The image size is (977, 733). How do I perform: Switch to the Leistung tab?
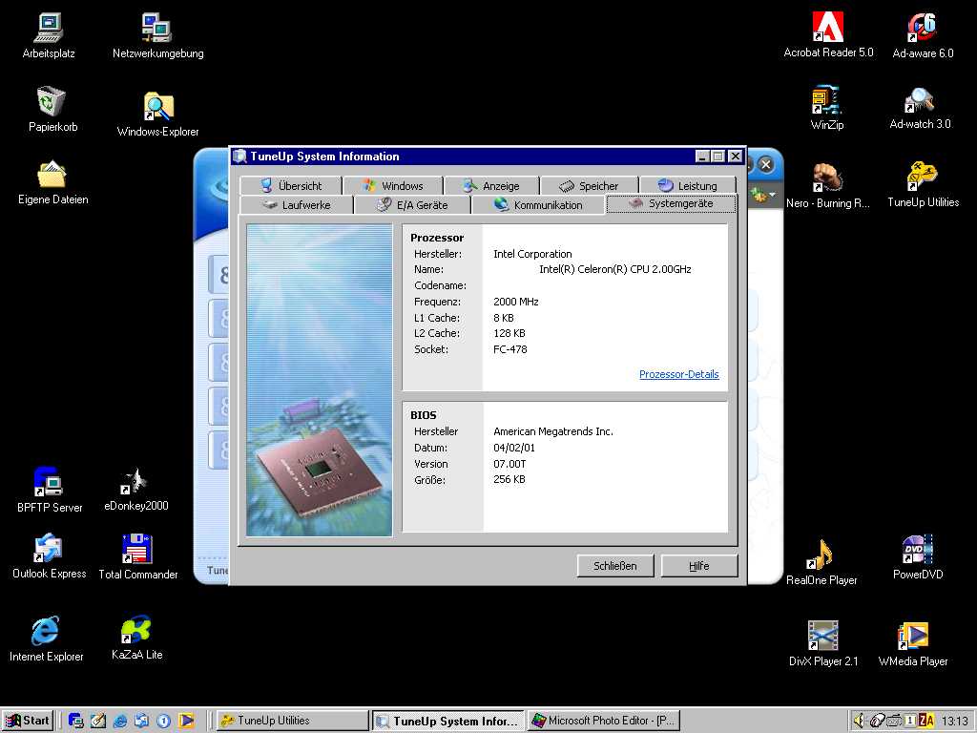coord(688,186)
